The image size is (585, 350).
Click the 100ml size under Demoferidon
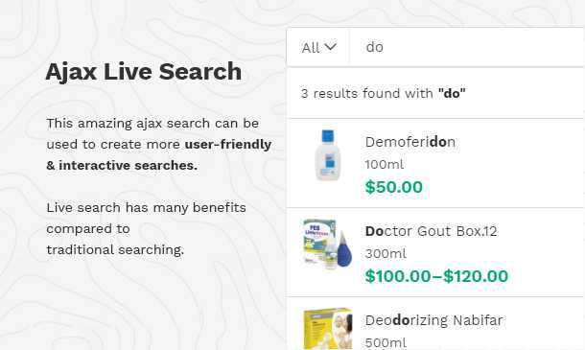385,164
